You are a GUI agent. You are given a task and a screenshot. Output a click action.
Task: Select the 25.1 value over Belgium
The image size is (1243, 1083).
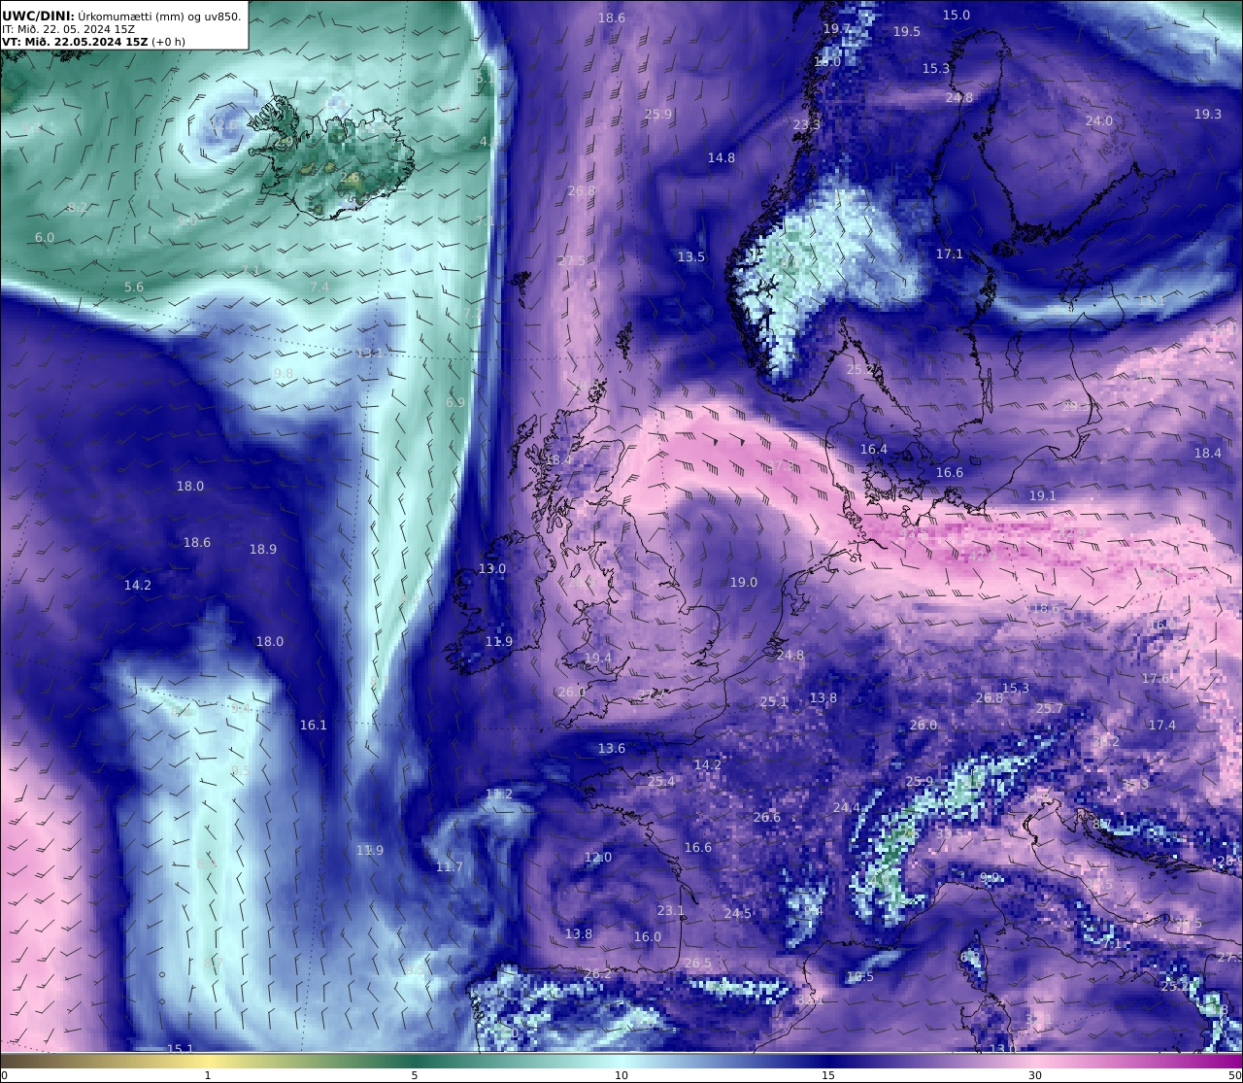pyautogui.click(x=774, y=701)
